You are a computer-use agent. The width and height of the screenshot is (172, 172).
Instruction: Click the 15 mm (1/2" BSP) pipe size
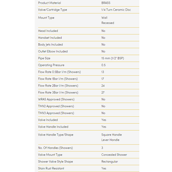point(113,58)
